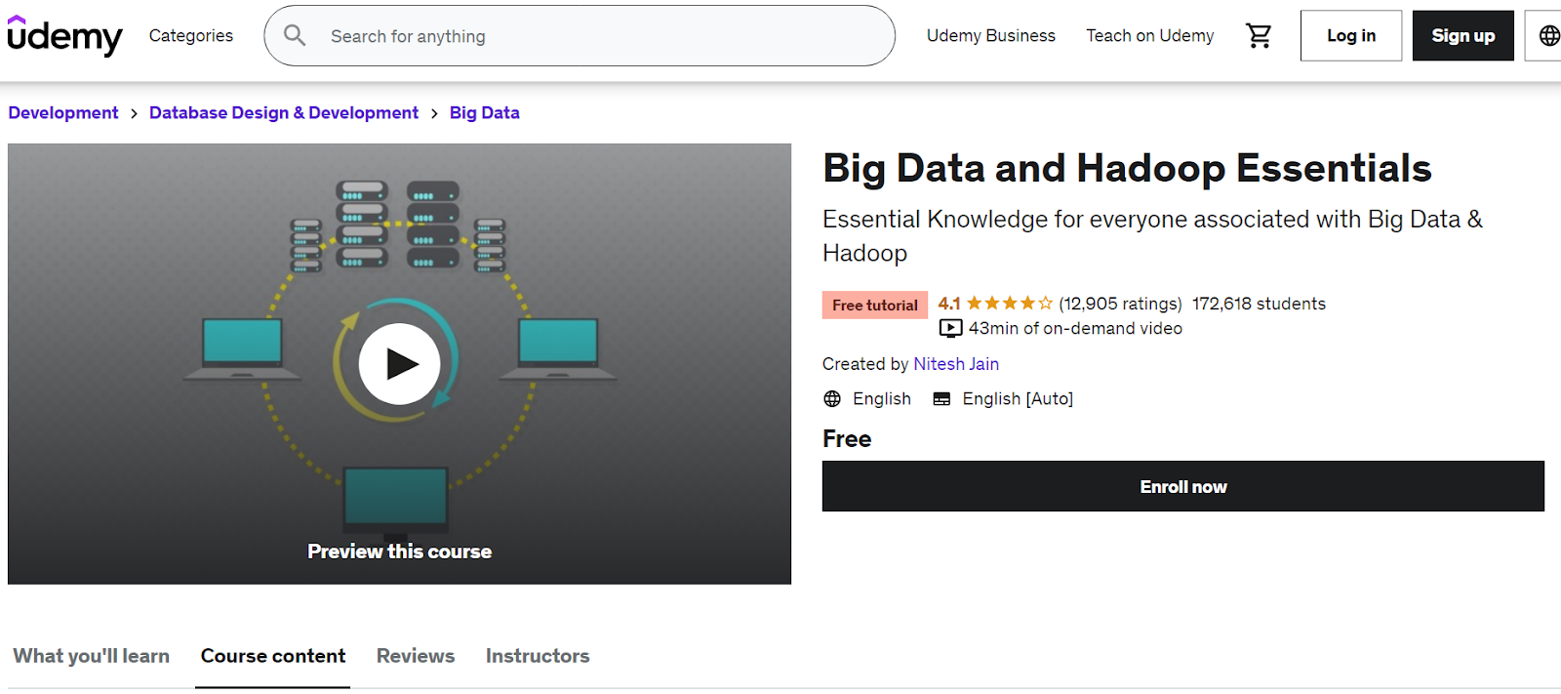Switch to the What you'll learn tab
The width and height of the screenshot is (1561, 694).
click(92, 656)
